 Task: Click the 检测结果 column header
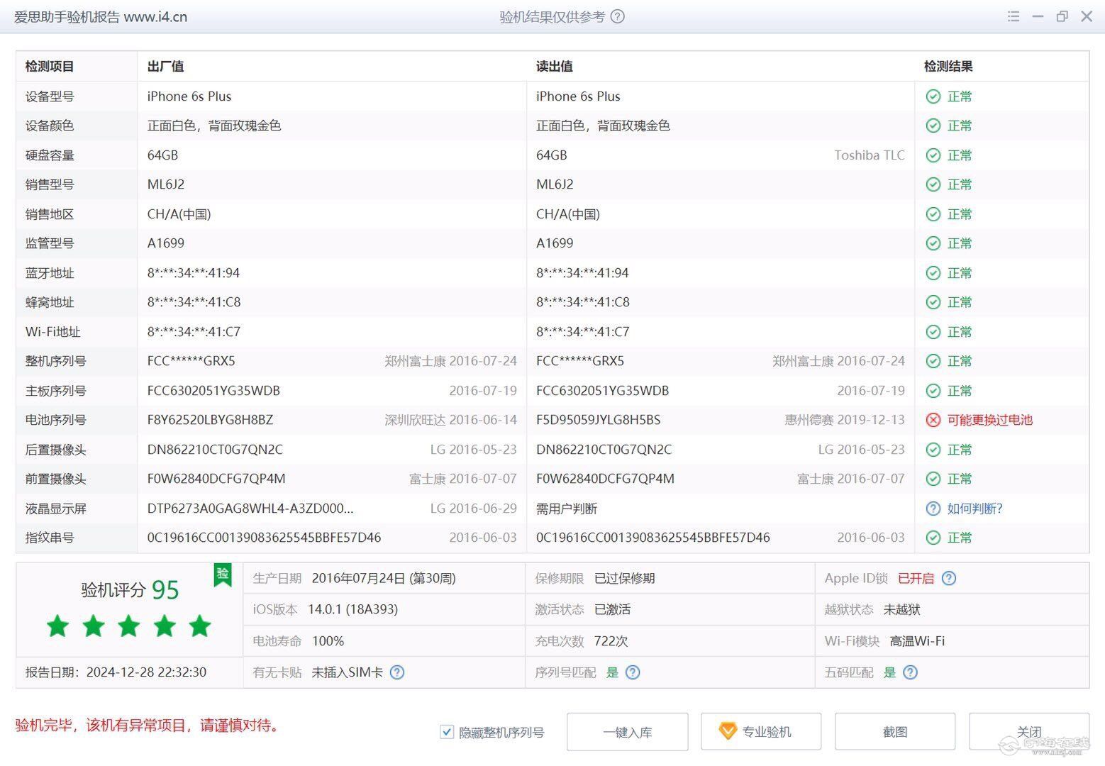pos(948,67)
